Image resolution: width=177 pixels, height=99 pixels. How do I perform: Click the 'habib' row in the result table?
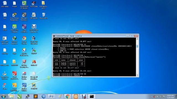point(69,63)
